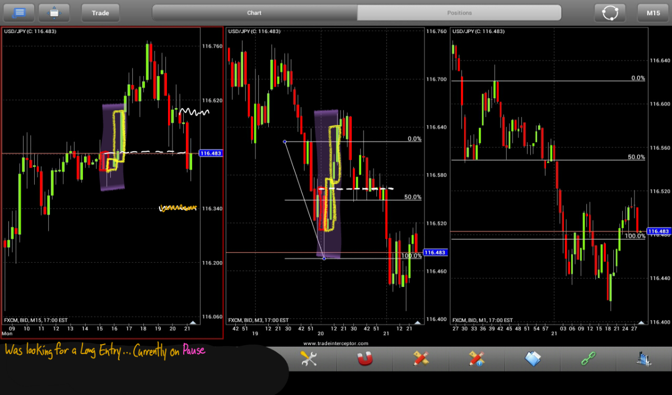The image size is (672, 395).
Task: Click the 116.640 price on M1 axis
Action: [x=660, y=61]
